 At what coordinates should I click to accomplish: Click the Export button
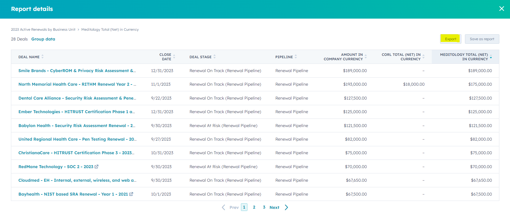click(x=450, y=39)
